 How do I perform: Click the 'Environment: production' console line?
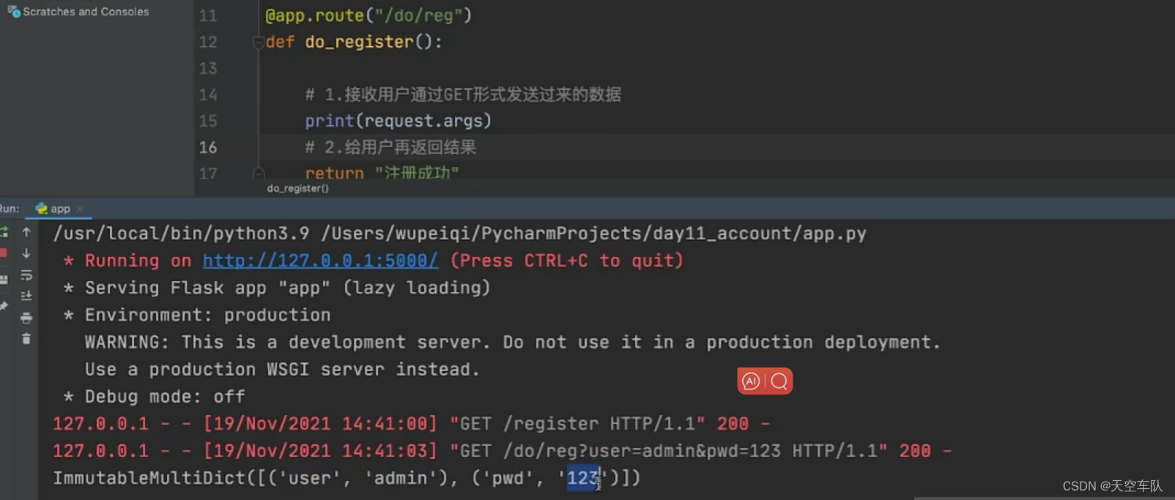pyautogui.click(x=196, y=316)
